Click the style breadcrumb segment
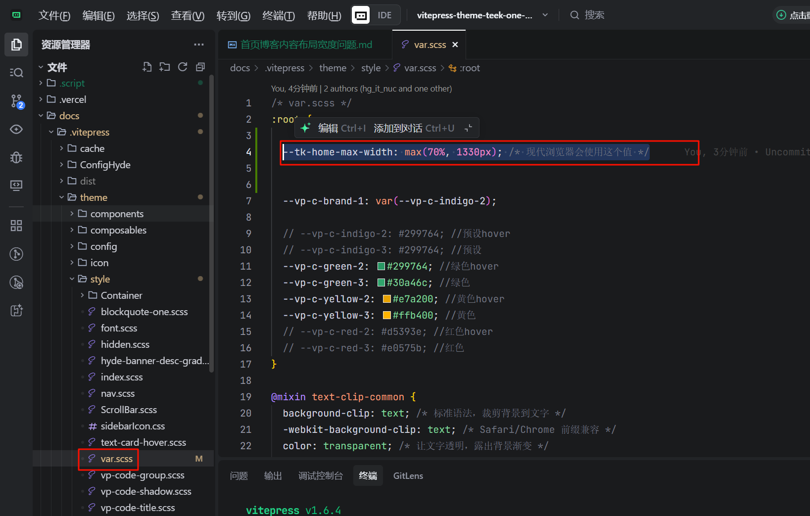Image resolution: width=810 pixels, height=516 pixels. point(371,68)
